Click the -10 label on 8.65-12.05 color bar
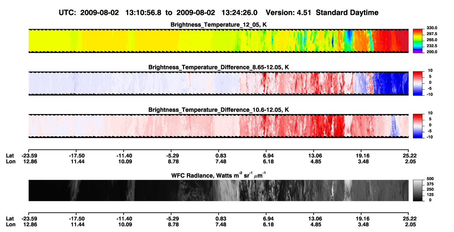Image resolution: width=454 pixels, height=232 pixels. [x=429, y=94]
